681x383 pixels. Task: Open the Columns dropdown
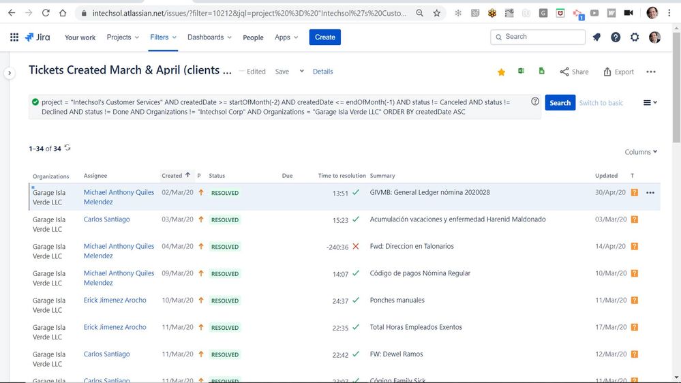click(x=641, y=152)
